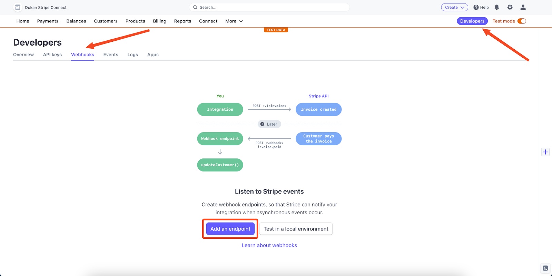
Task: Open the Products section
Action: point(135,21)
